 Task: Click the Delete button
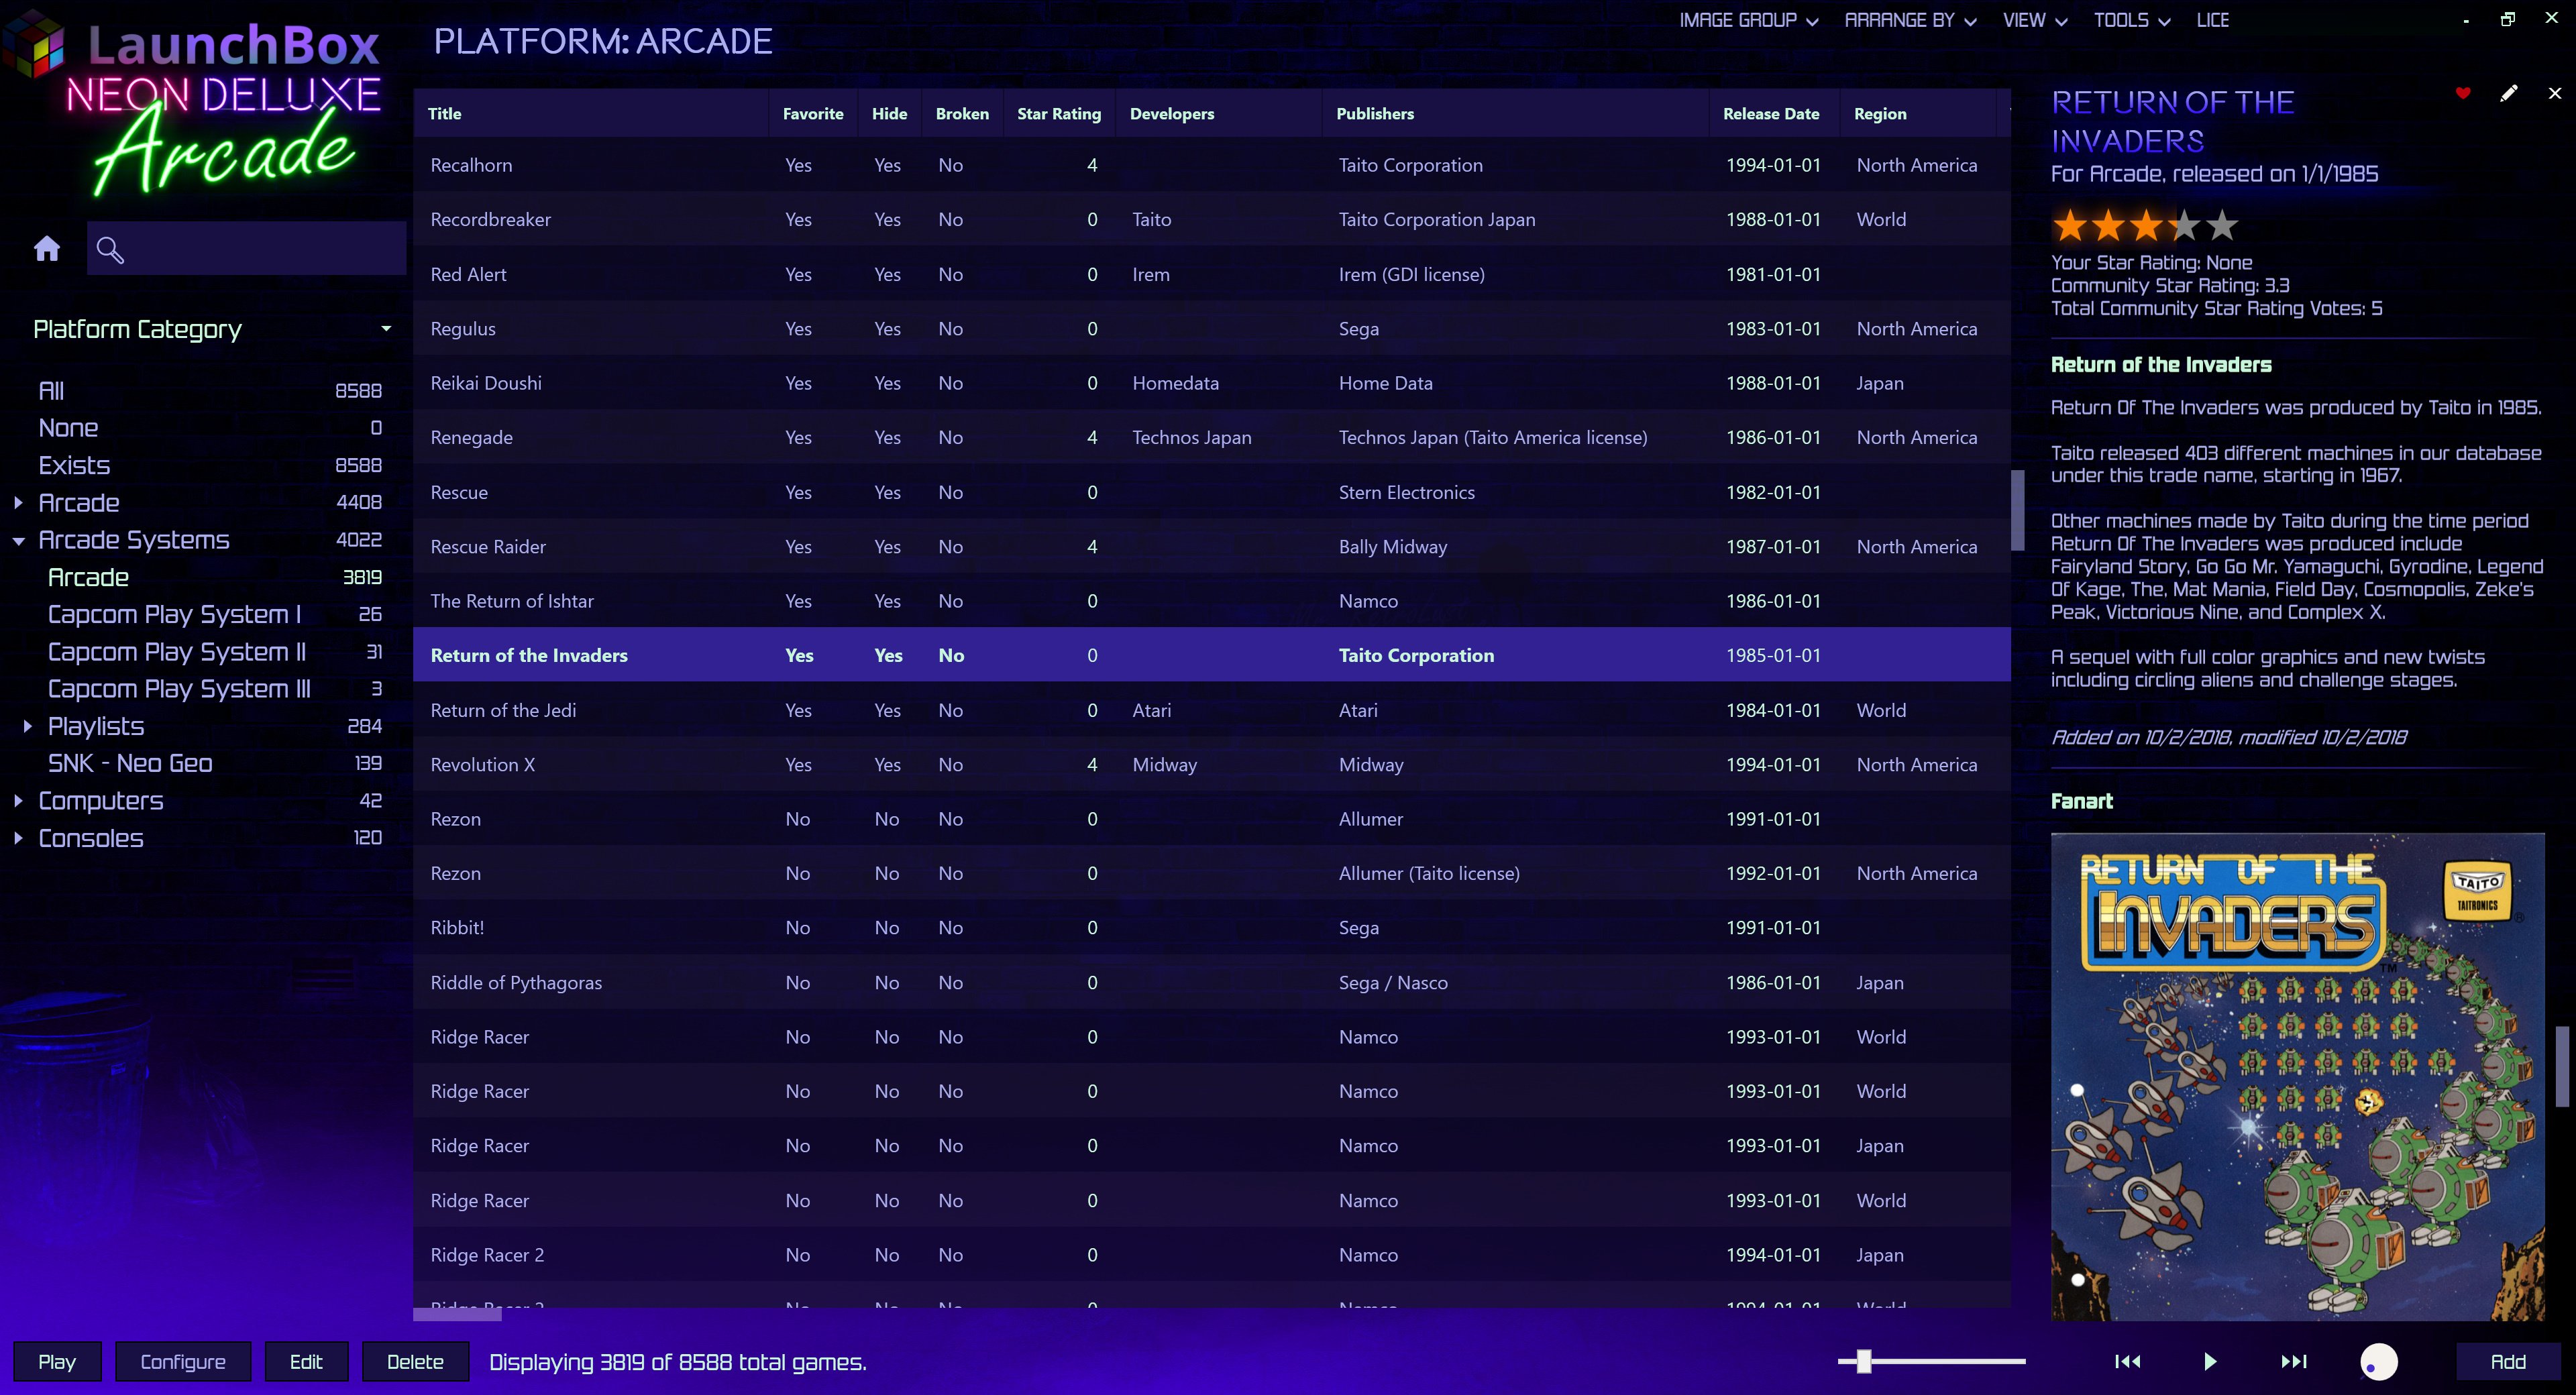[x=415, y=1362]
